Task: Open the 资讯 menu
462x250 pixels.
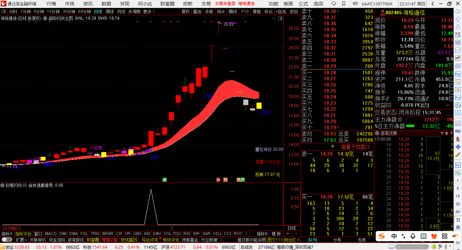Action: (88, 4)
